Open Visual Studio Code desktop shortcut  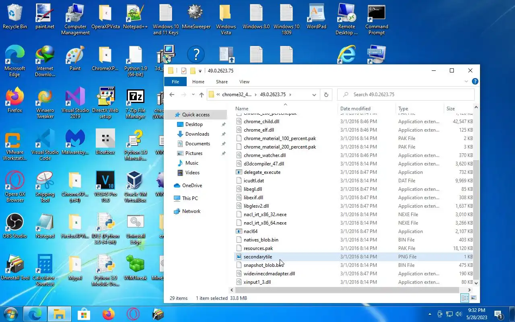coord(45,145)
